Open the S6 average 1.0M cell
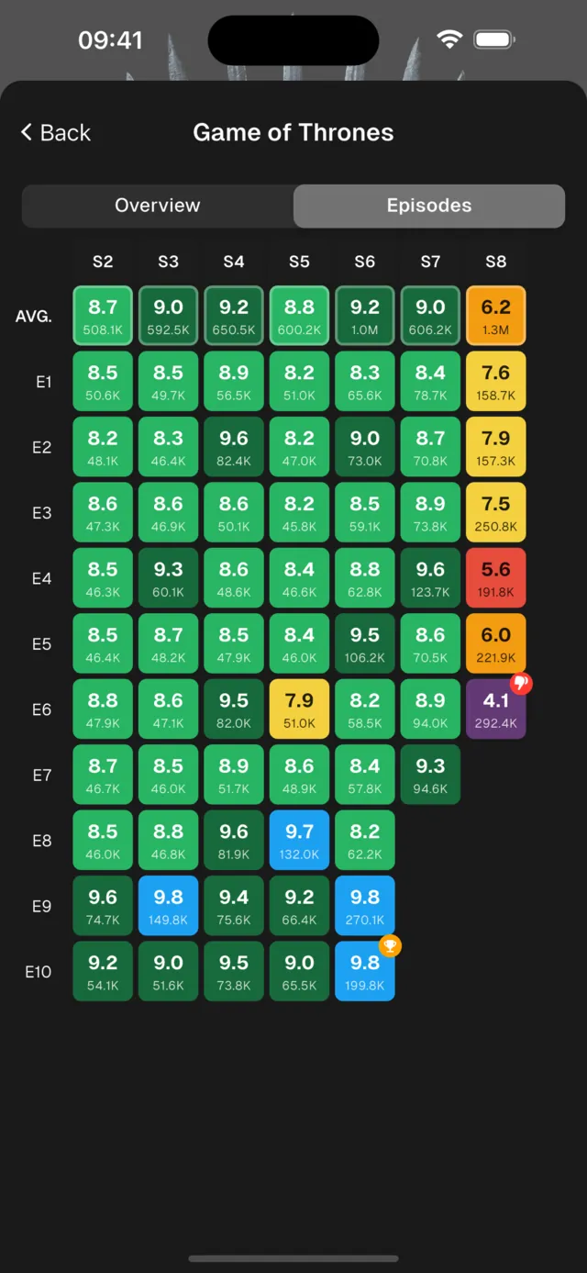 pos(365,316)
